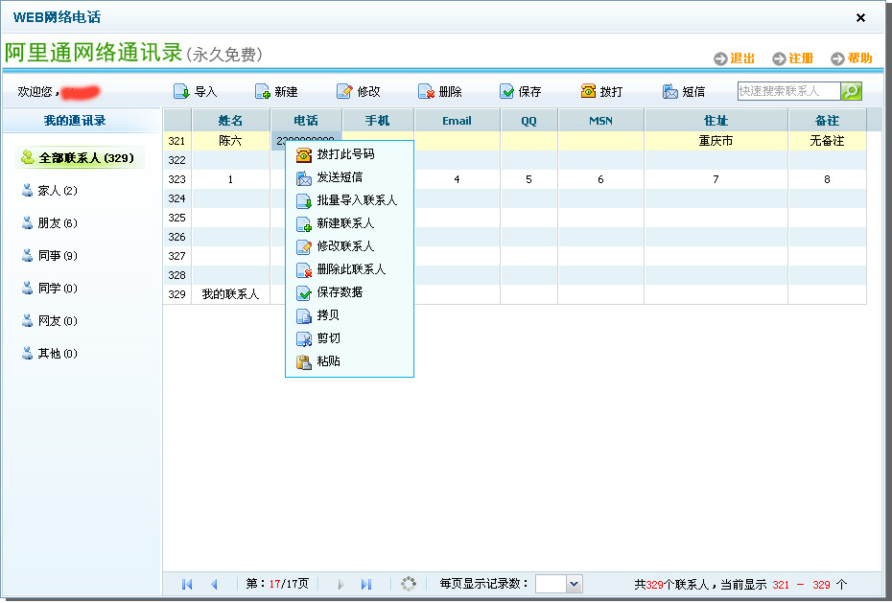Screen dimensions: 892x603
Task: Click the 住址 column header
Action: coord(716,121)
